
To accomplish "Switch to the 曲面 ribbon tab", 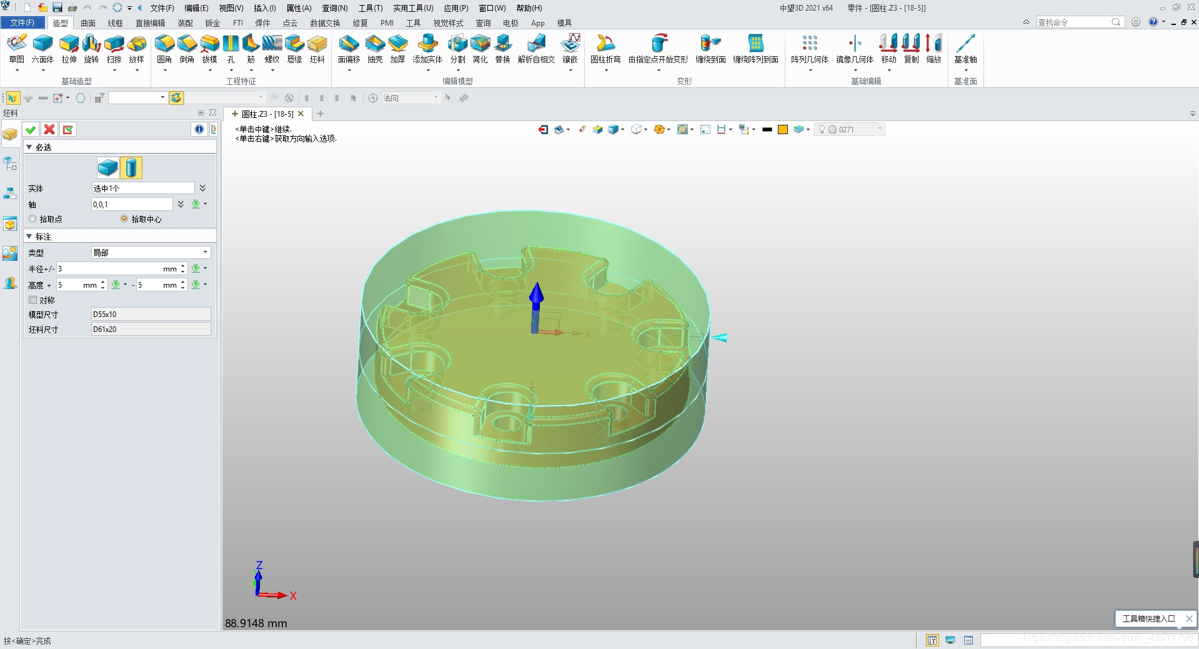I will coord(88,23).
